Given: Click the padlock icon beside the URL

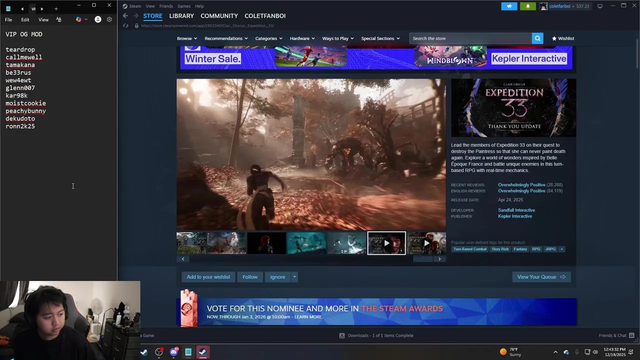Looking at the screenshot, I should tap(136, 25).
